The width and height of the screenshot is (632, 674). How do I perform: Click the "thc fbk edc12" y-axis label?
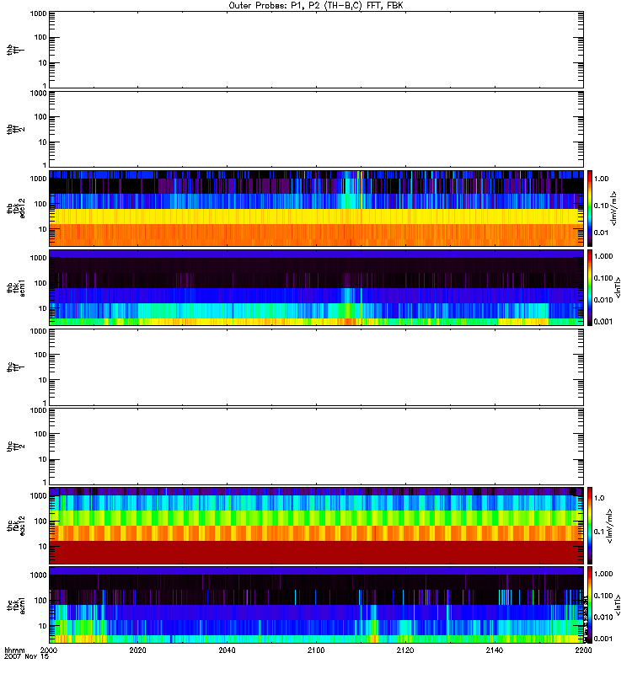point(16,526)
